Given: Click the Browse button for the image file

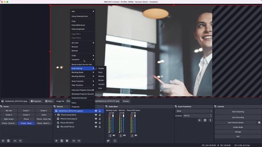Looking at the screenshot, I should [x=126, y=101].
